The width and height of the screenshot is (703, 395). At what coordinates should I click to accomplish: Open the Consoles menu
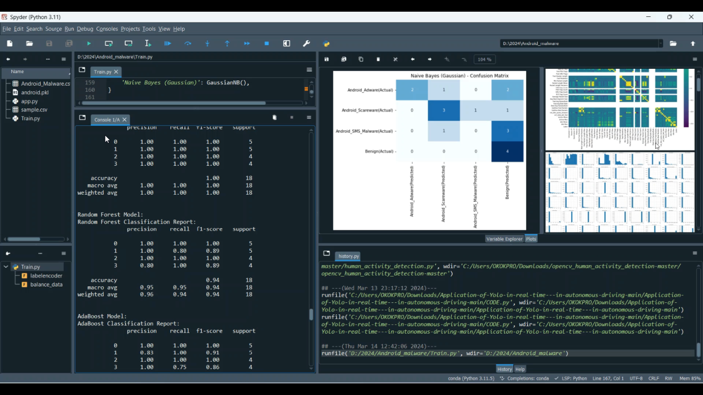coord(107,29)
